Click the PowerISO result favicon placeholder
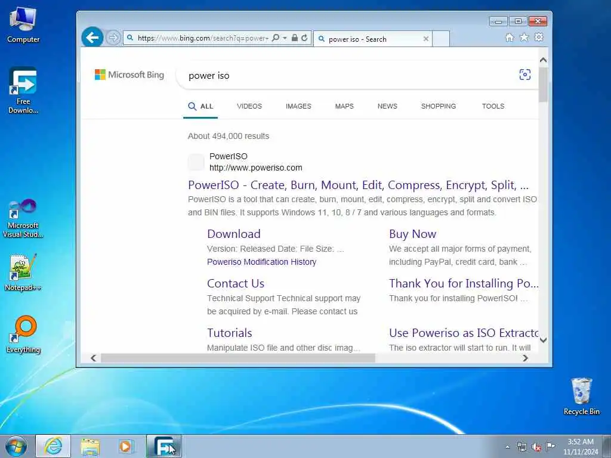Viewport: 611px width, 458px height. [196, 162]
